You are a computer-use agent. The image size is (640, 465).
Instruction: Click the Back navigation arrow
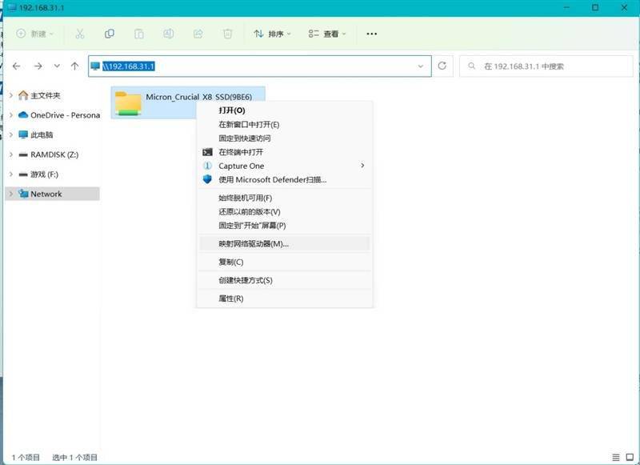pyautogui.click(x=18, y=66)
